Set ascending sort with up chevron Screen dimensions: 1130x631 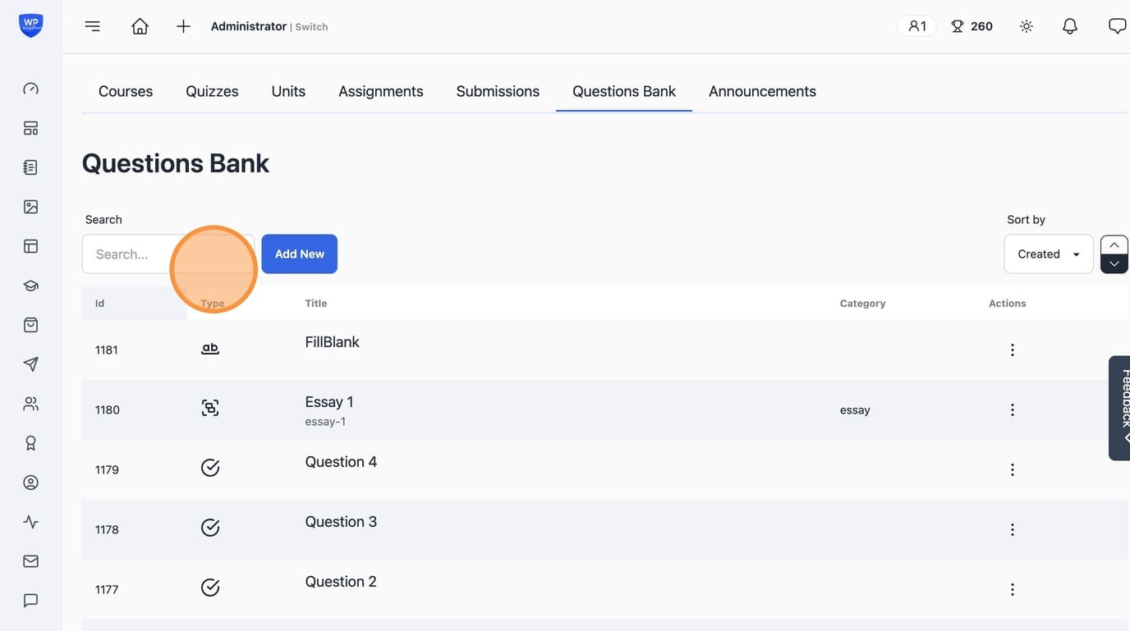point(1114,245)
